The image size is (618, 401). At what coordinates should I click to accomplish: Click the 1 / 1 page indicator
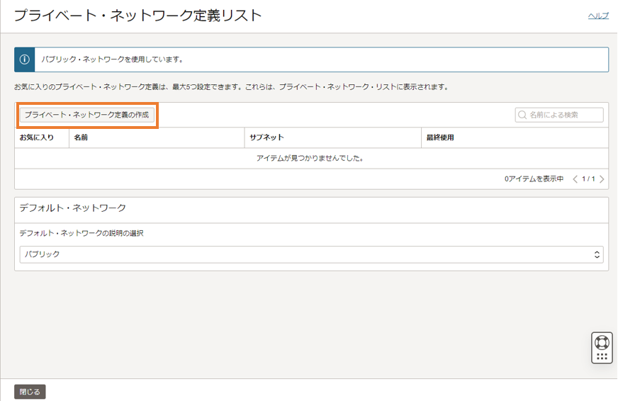[588, 179]
